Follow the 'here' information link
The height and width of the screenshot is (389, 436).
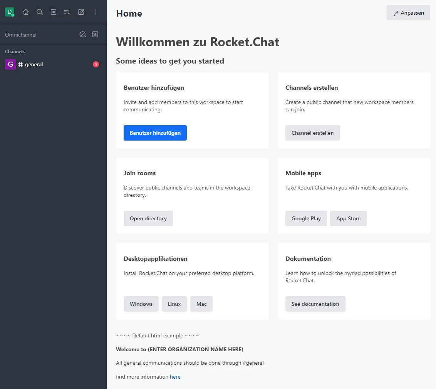point(175,377)
